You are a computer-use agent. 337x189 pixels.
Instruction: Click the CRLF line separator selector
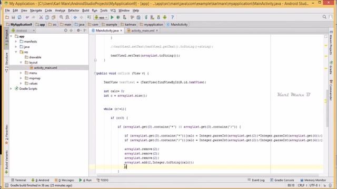[x=302, y=185]
